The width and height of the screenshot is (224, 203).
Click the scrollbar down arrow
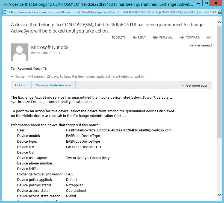220,195
